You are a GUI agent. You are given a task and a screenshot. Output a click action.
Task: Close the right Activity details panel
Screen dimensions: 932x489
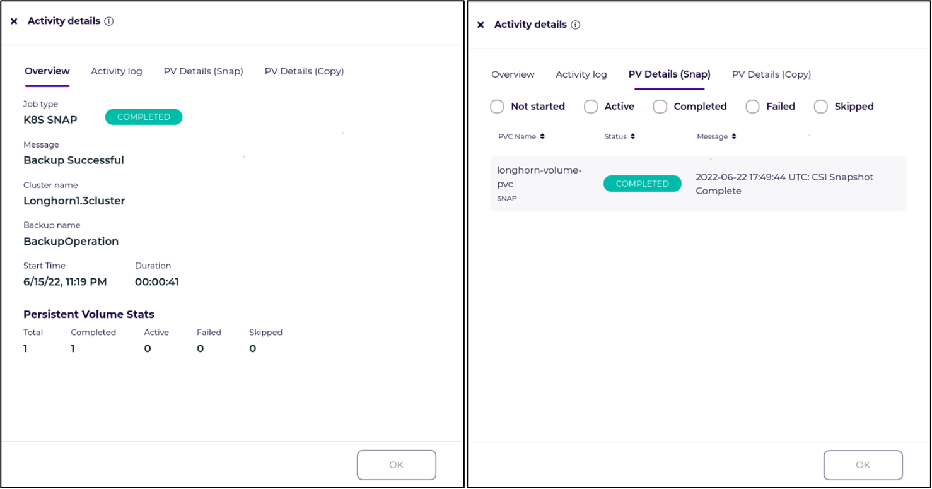pos(481,25)
